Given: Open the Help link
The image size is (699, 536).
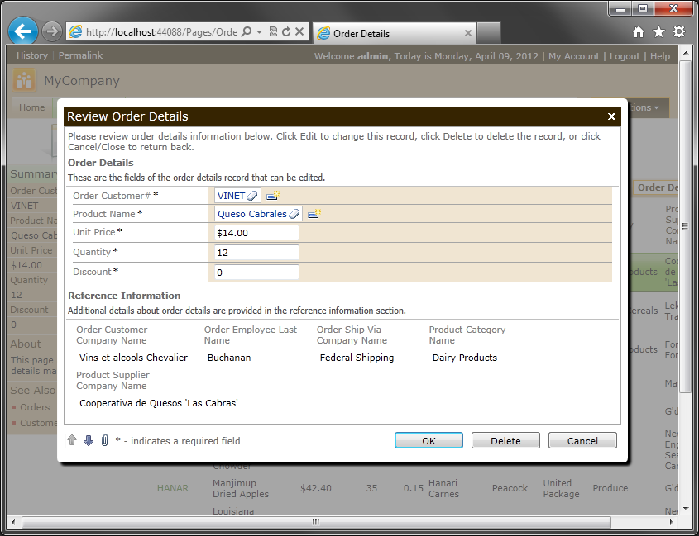Looking at the screenshot, I should point(660,56).
